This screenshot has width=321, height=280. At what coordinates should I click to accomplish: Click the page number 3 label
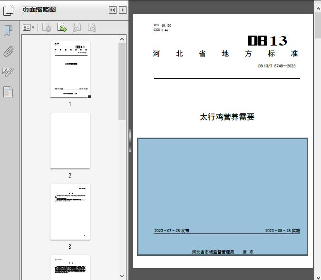(x=70, y=247)
